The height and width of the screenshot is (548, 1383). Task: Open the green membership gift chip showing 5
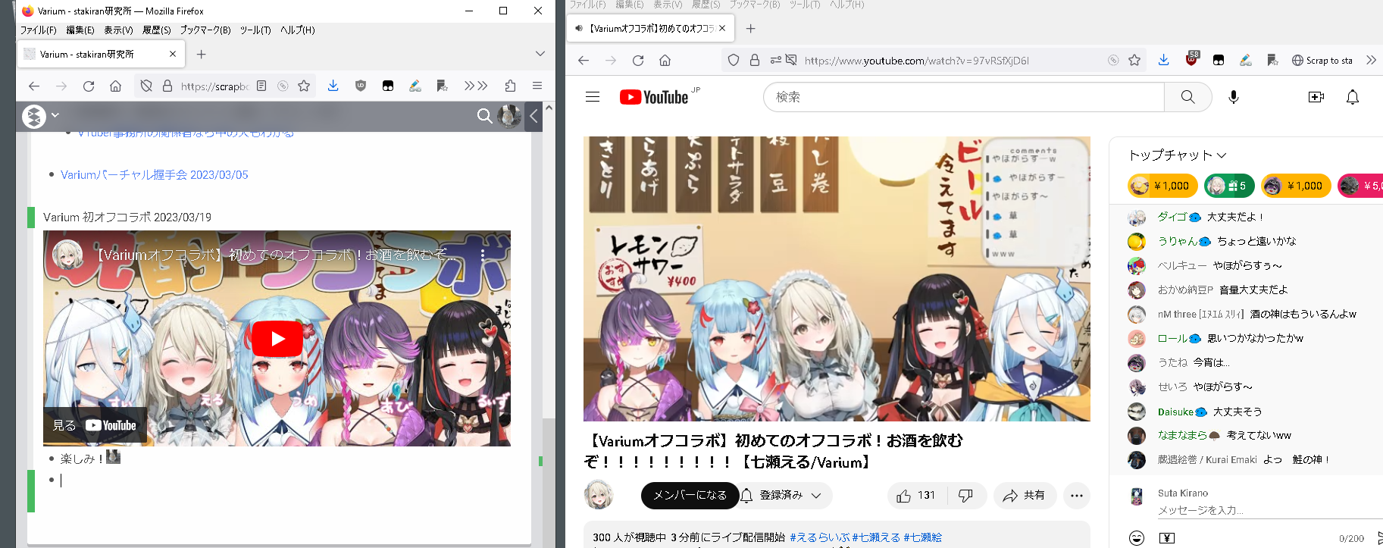pos(1229,186)
